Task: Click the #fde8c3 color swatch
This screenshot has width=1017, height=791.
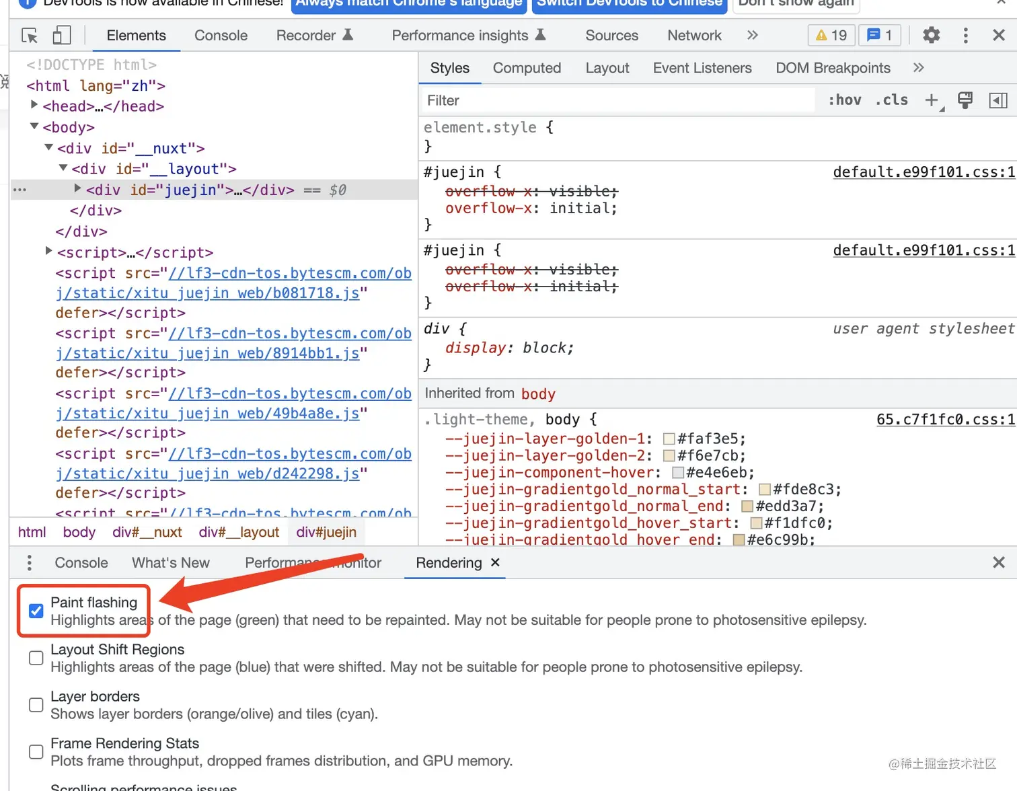Action: [x=765, y=489]
